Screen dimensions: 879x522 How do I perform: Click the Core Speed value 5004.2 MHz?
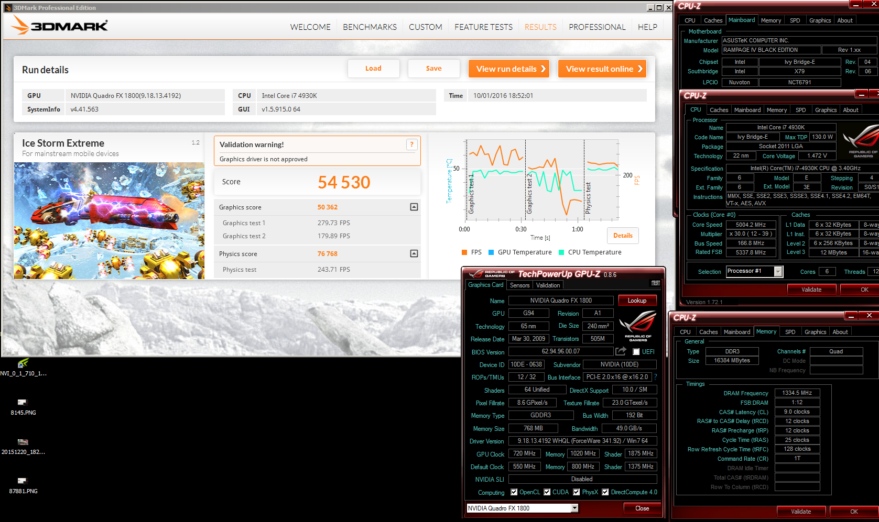[751, 225]
